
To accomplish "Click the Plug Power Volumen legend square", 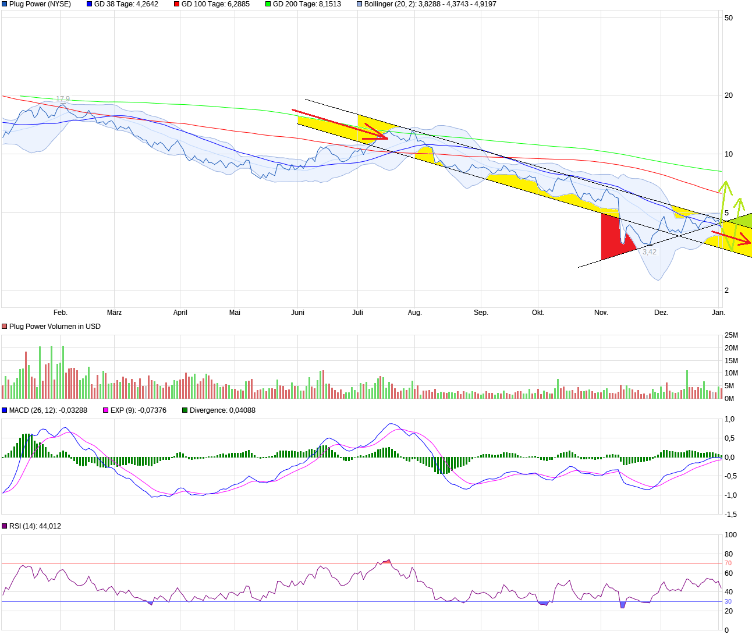I will [5, 327].
